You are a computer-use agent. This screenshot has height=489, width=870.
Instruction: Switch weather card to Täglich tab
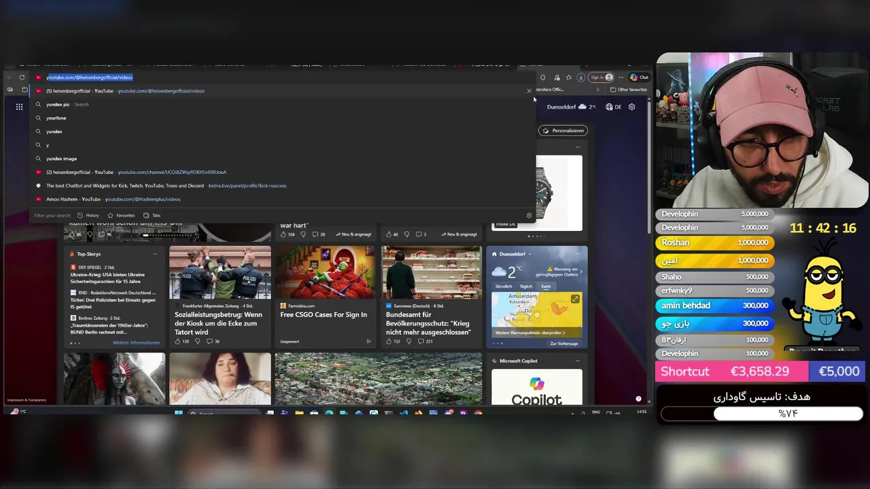coord(526,287)
